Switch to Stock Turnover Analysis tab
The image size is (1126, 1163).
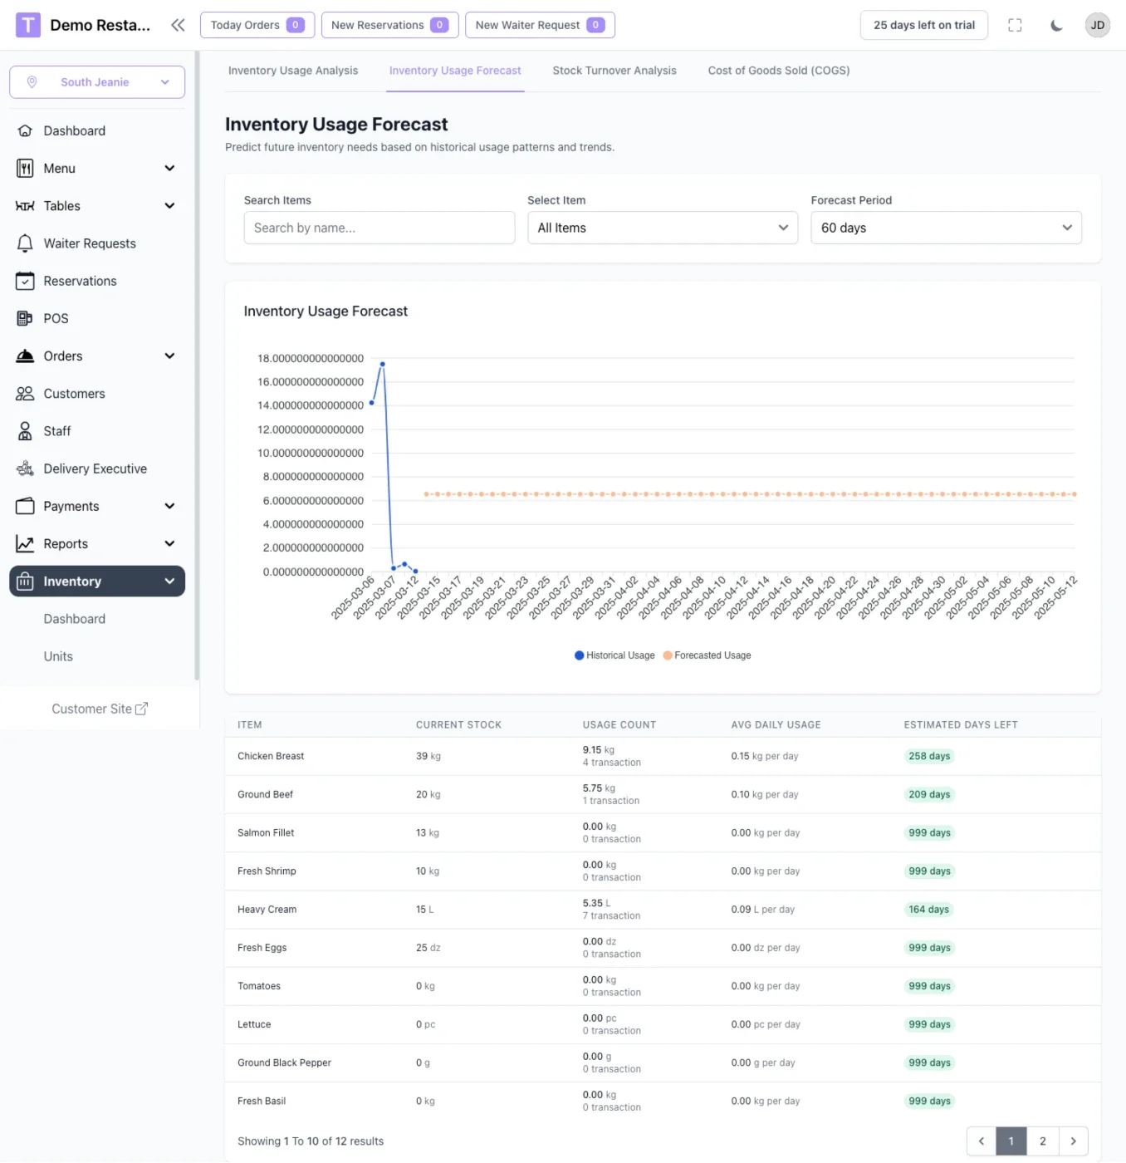click(614, 71)
